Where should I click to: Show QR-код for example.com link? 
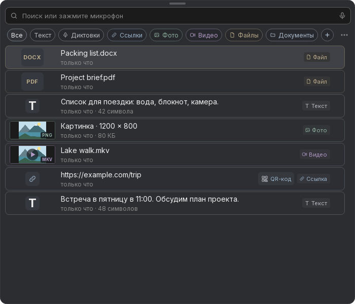click(x=276, y=179)
